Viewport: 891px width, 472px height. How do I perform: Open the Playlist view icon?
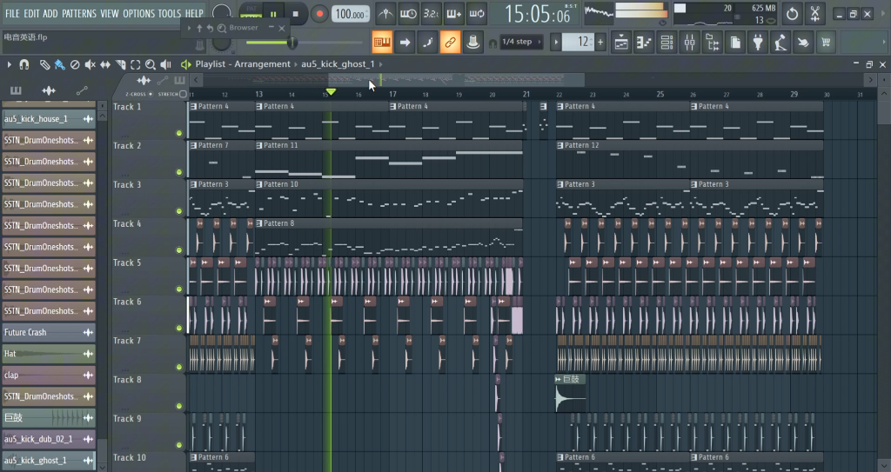tap(621, 42)
